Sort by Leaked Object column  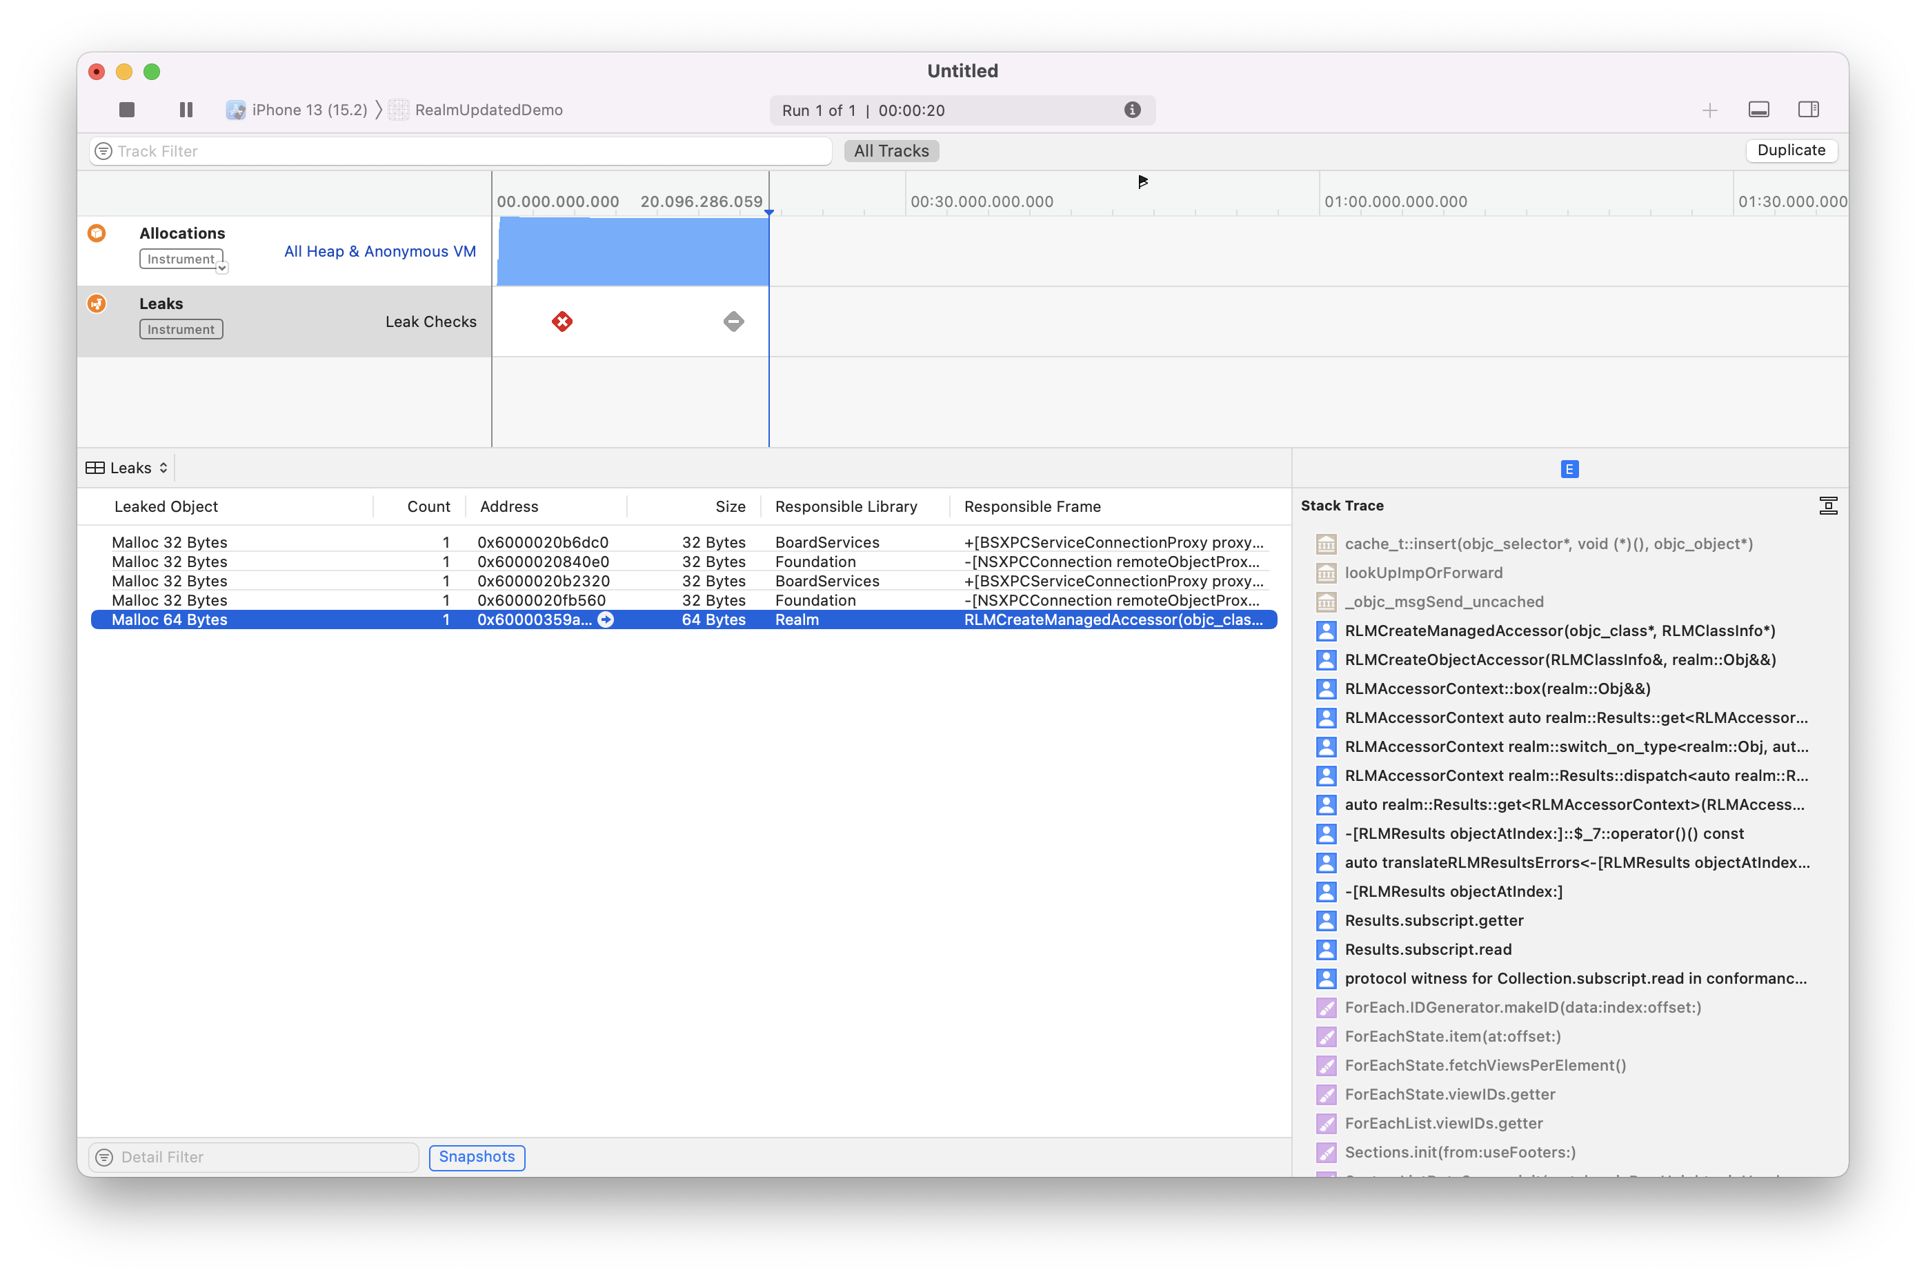[x=166, y=506]
